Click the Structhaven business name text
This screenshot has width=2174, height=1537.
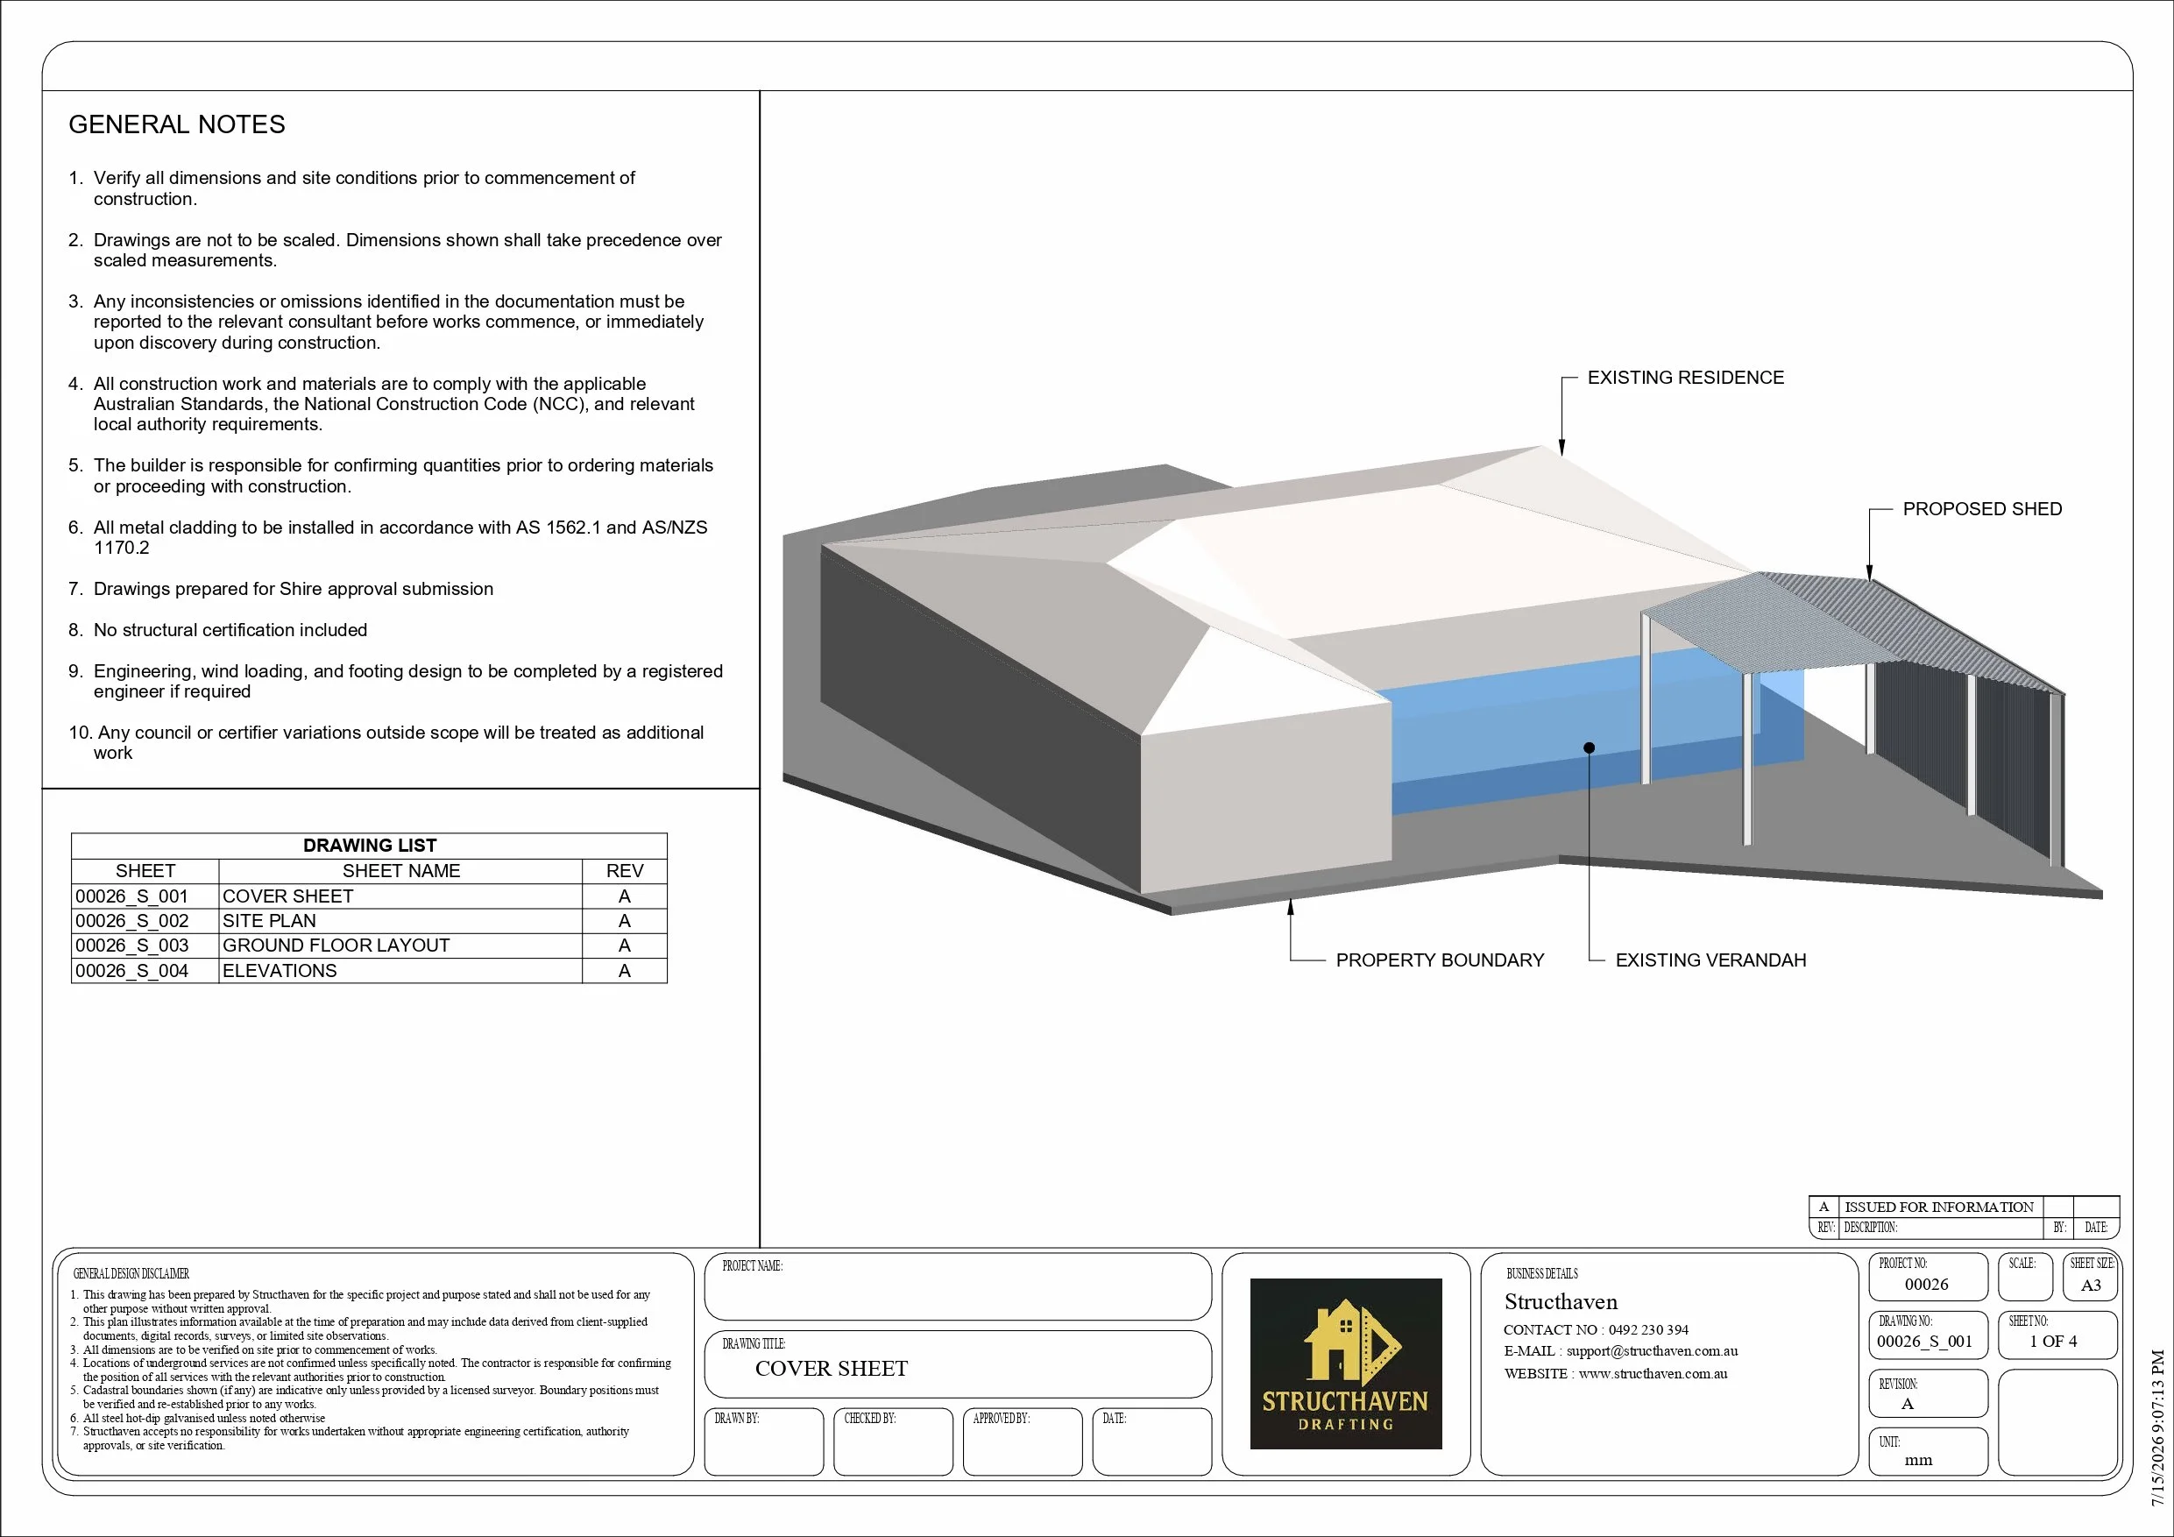[1561, 1302]
